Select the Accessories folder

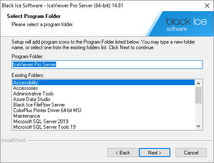(104, 88)
